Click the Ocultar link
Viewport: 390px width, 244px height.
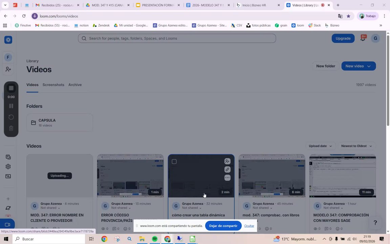249,226
